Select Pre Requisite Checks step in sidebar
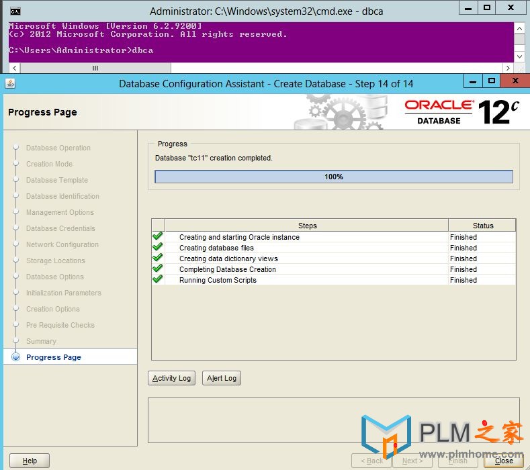Viewport: 530px width, 470px height. pos(60,325)
